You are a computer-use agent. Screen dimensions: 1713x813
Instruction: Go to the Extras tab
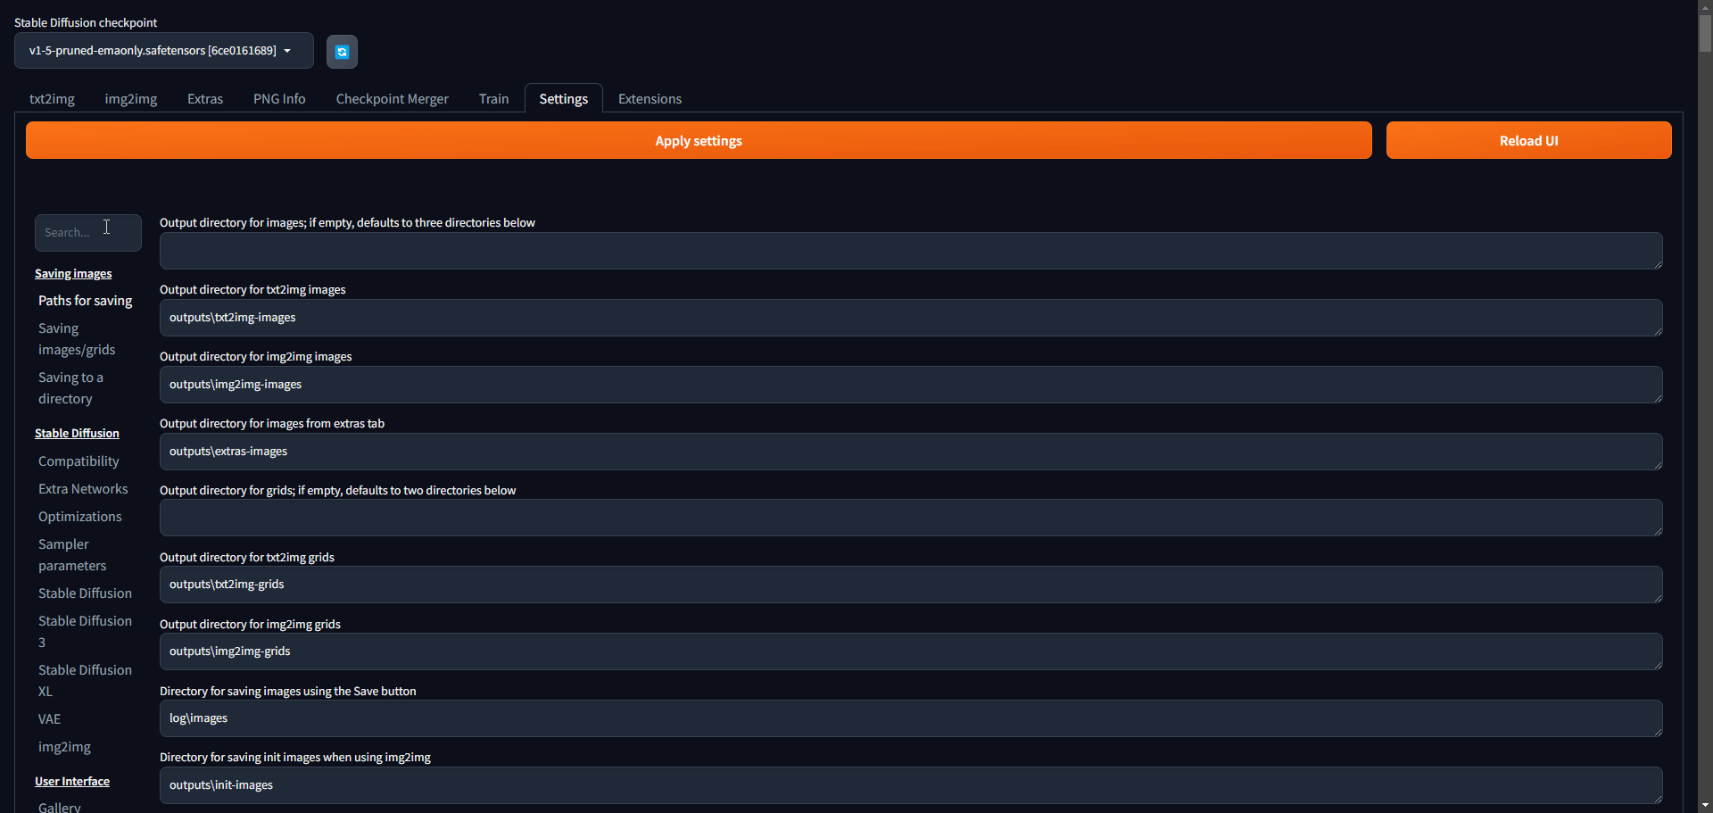(204, 99)
